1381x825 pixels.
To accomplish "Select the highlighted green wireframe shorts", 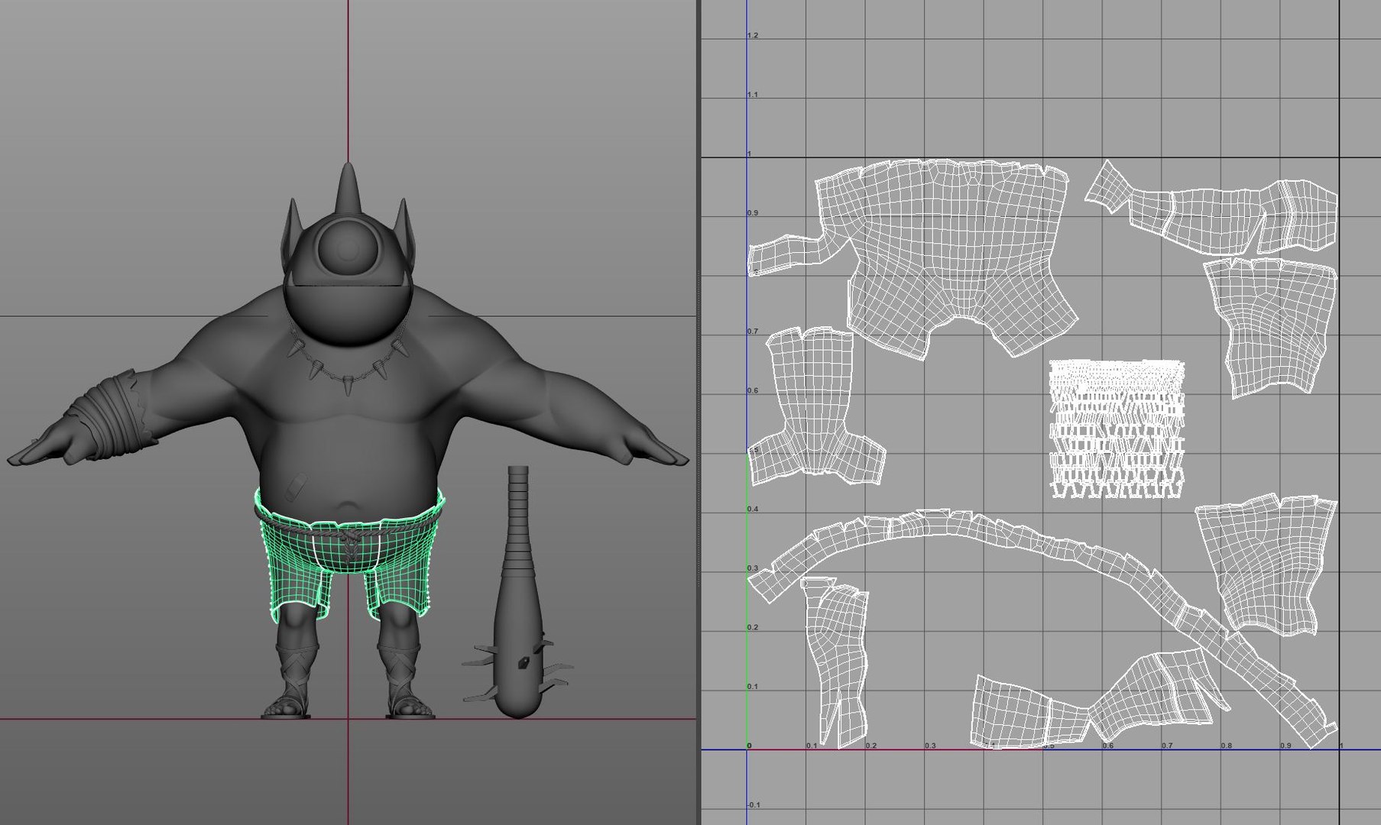I will 348,554.
